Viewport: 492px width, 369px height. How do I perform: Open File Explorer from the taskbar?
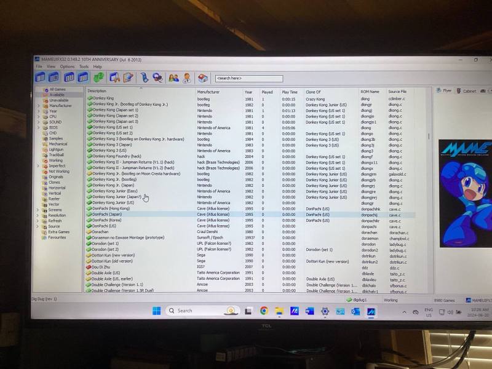point(279,311)
